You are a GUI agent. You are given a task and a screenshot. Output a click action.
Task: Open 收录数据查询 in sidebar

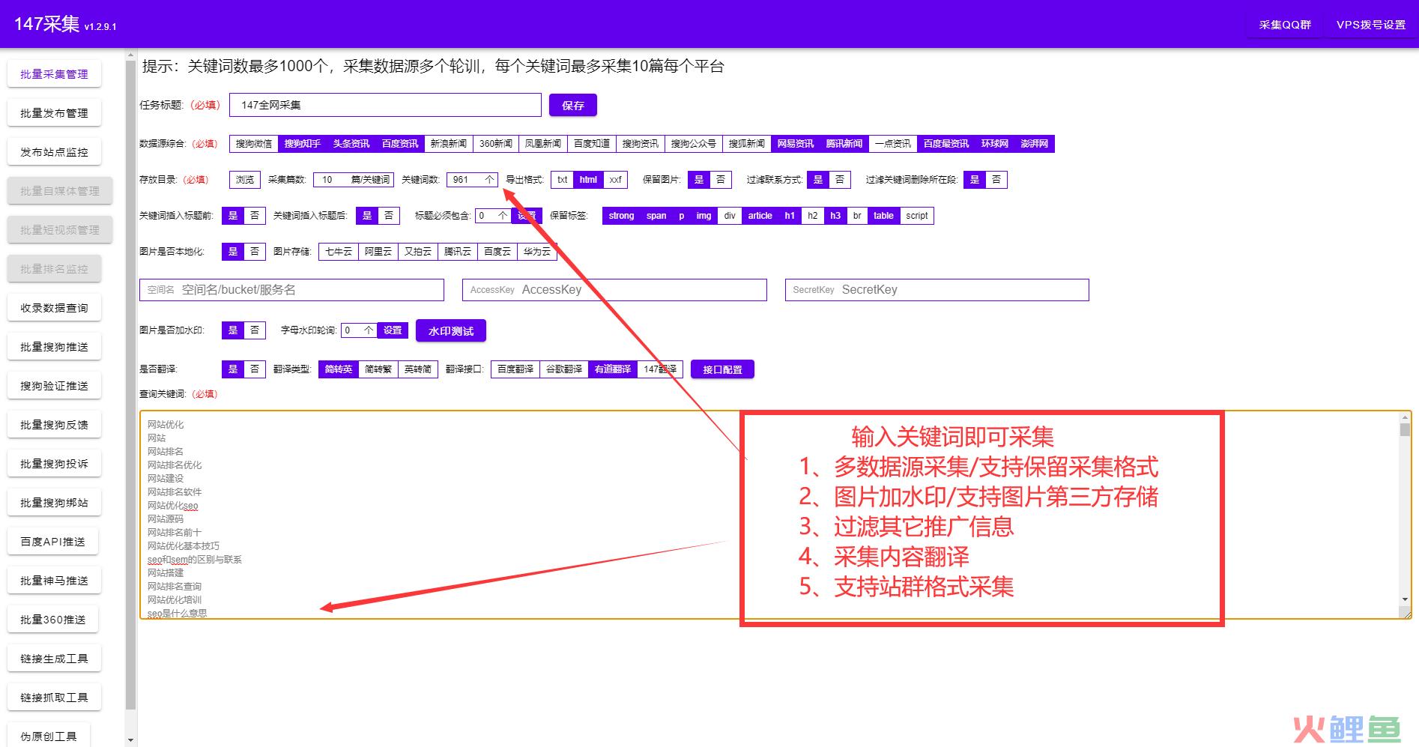click(54, 308)
